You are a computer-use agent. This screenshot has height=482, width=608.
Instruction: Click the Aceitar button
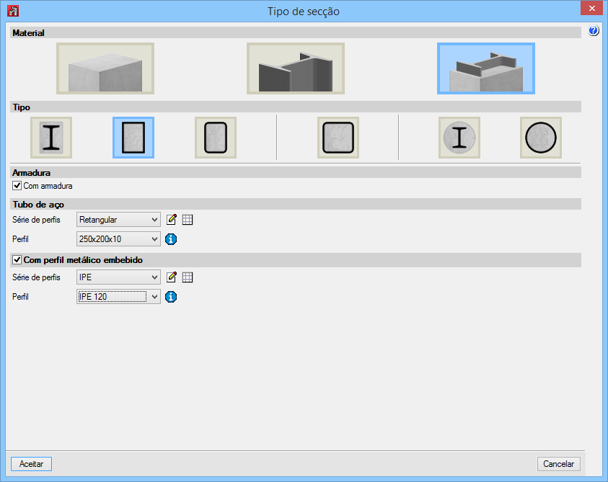coord(32,464)
